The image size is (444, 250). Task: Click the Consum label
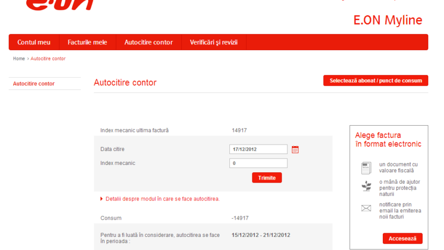tap(111, 218)
